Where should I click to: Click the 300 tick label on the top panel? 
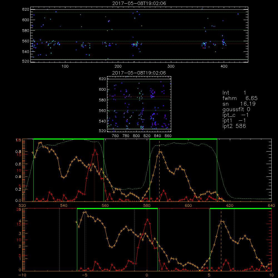click(171, 66)
